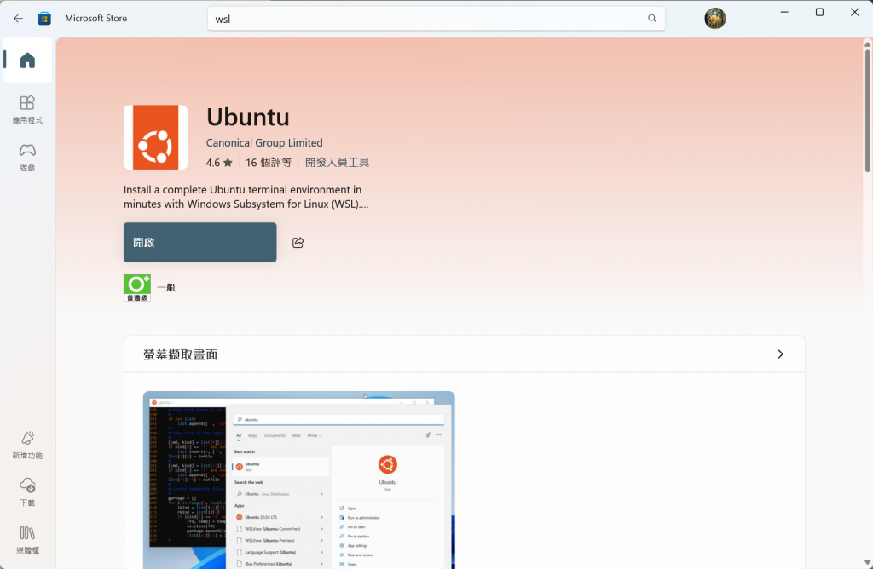Open the 應用程式 (Apps) sidebar section
Screen dimensions: 873x569
(27, 110)
